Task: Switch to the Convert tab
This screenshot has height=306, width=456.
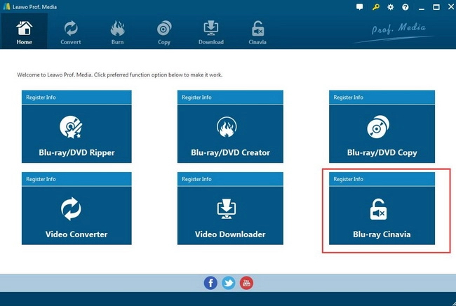Action: click(x=71, y=32)
